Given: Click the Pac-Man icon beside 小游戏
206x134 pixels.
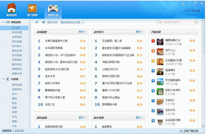Looking at the screenshot, I should tap(8, 79).
